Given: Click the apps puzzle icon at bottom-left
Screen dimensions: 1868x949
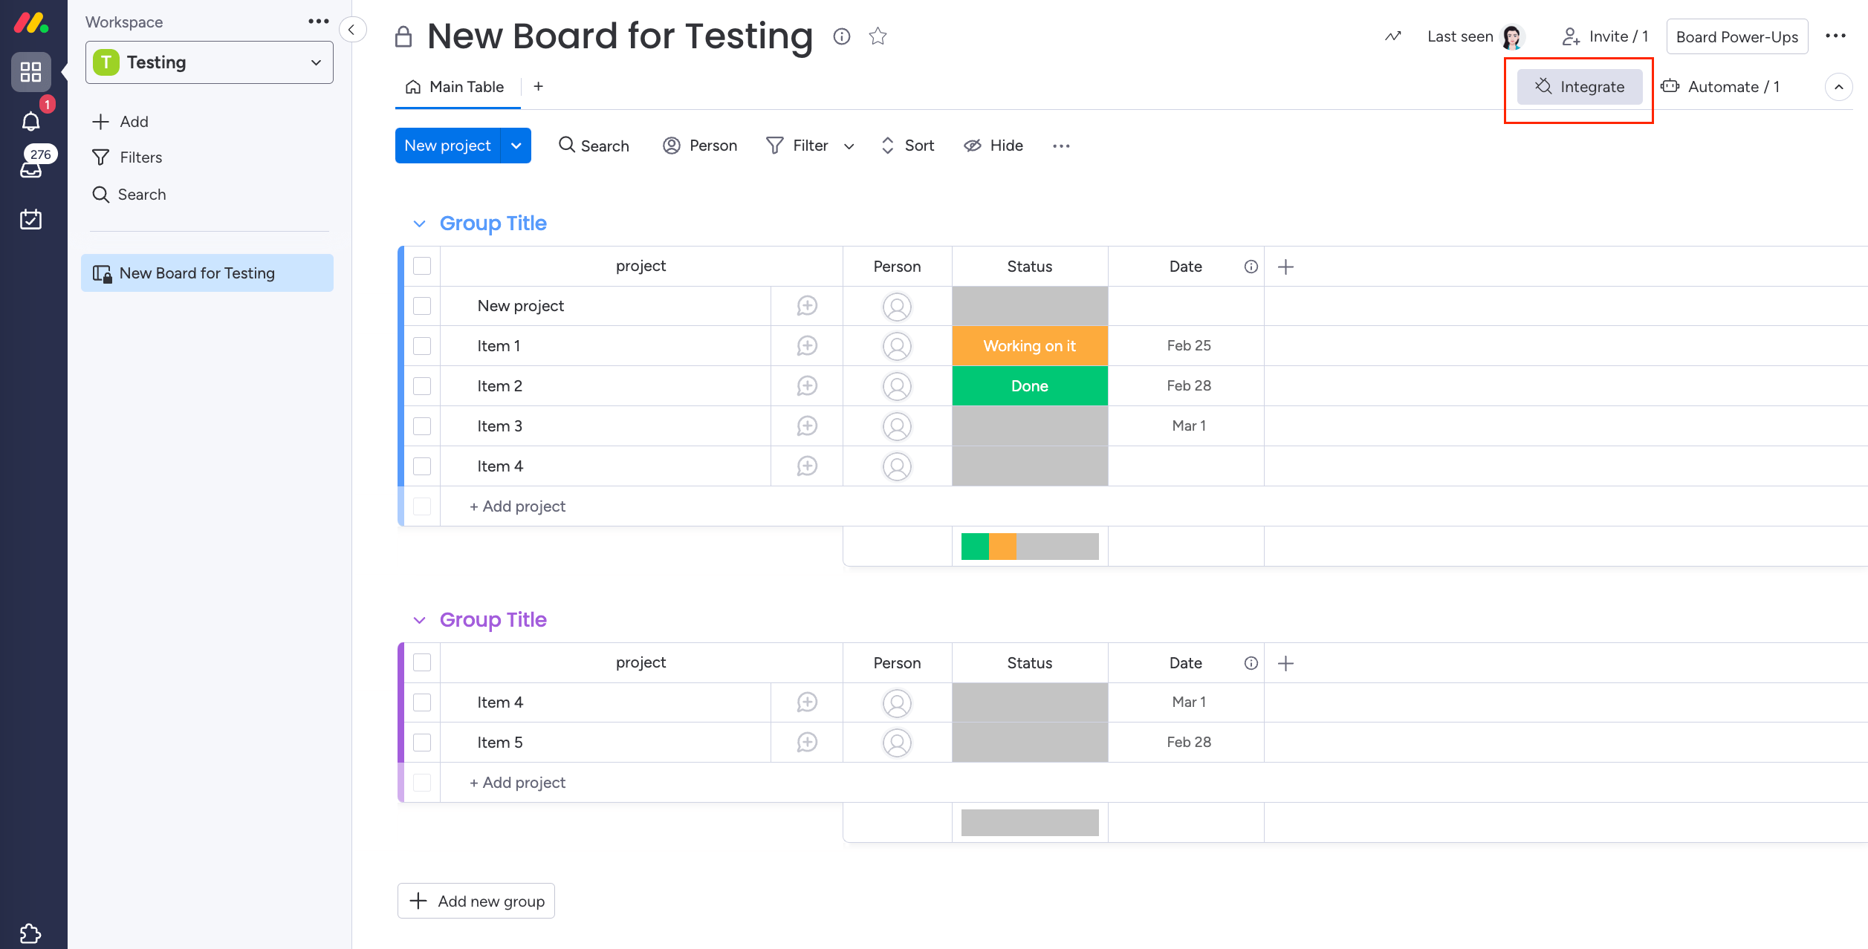Looking at the screenshot, I should point(30,933).
